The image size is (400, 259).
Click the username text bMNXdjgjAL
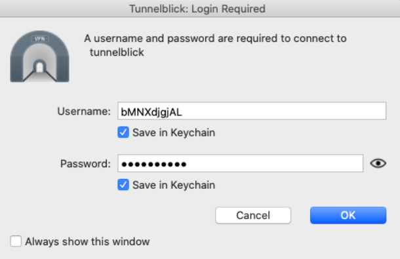click(x=151, y=112)
